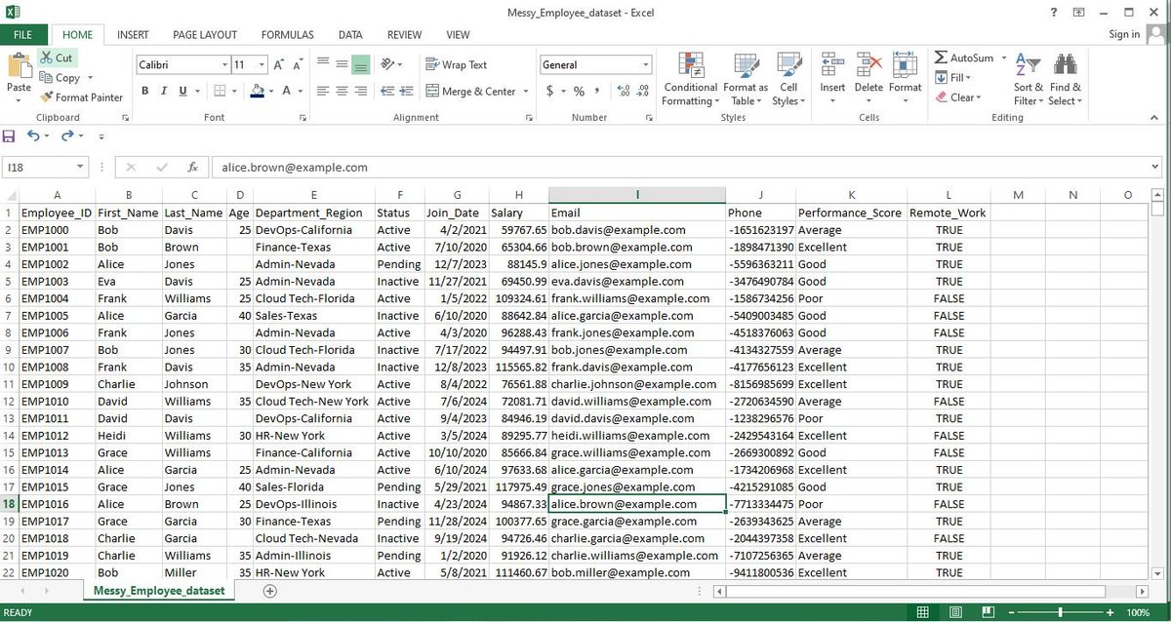Expand the formula bar
The height and width of the screenshot is (622, 1171).
click(x=1154, y=167)
